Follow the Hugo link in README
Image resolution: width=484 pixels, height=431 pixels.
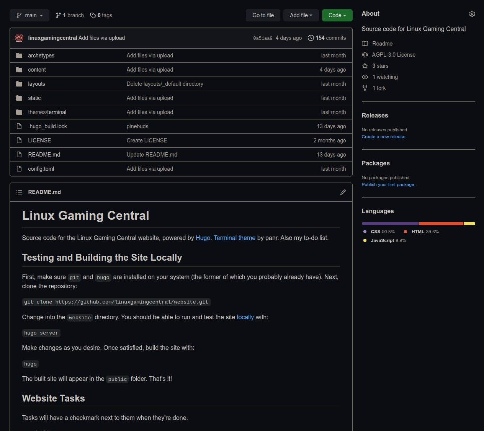click(203, 238)
